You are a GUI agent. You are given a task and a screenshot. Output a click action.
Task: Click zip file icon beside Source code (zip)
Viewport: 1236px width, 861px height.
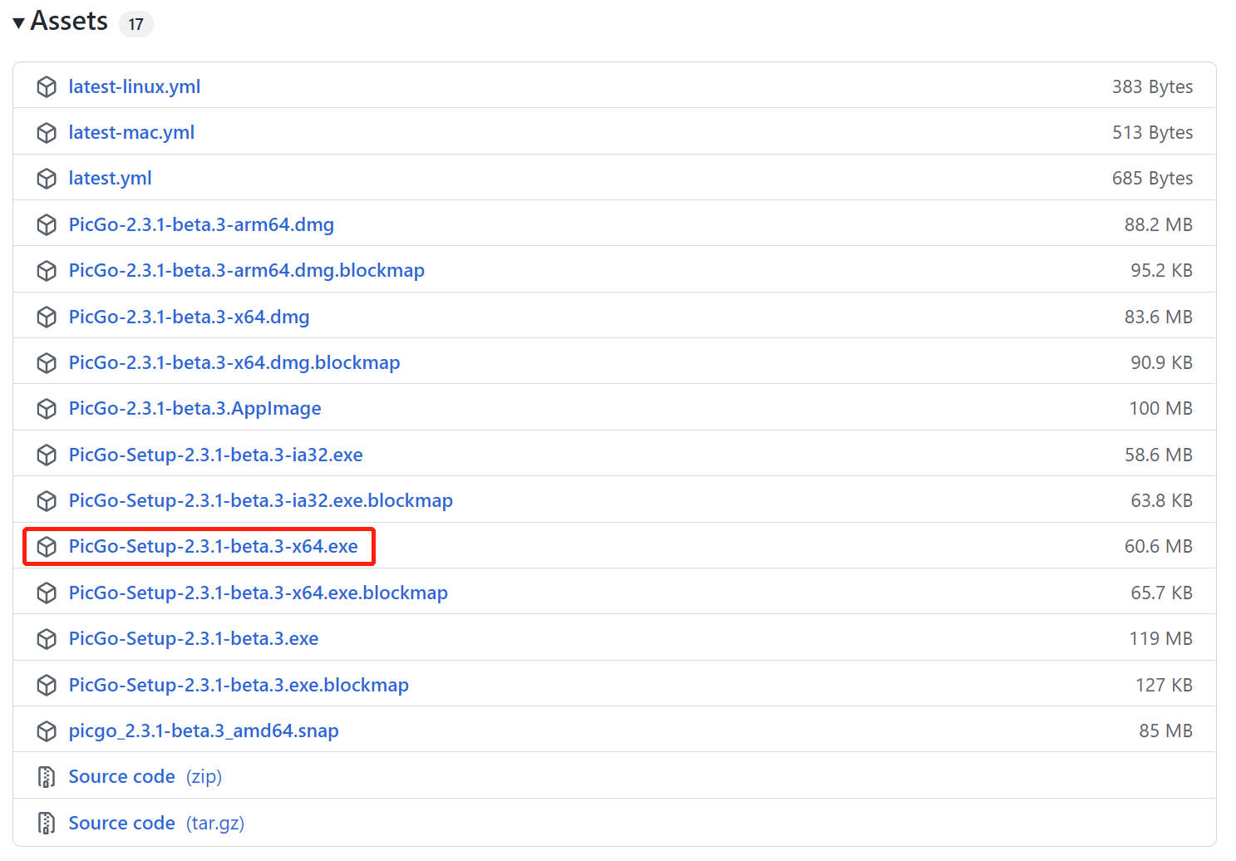point(47,777)
